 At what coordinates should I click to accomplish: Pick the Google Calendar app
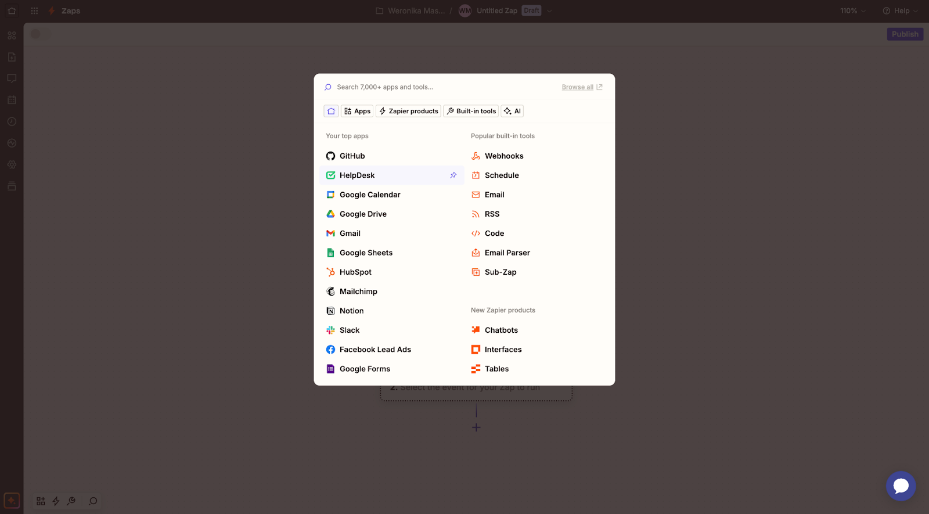pyautogui.click(x=392, y=195)
